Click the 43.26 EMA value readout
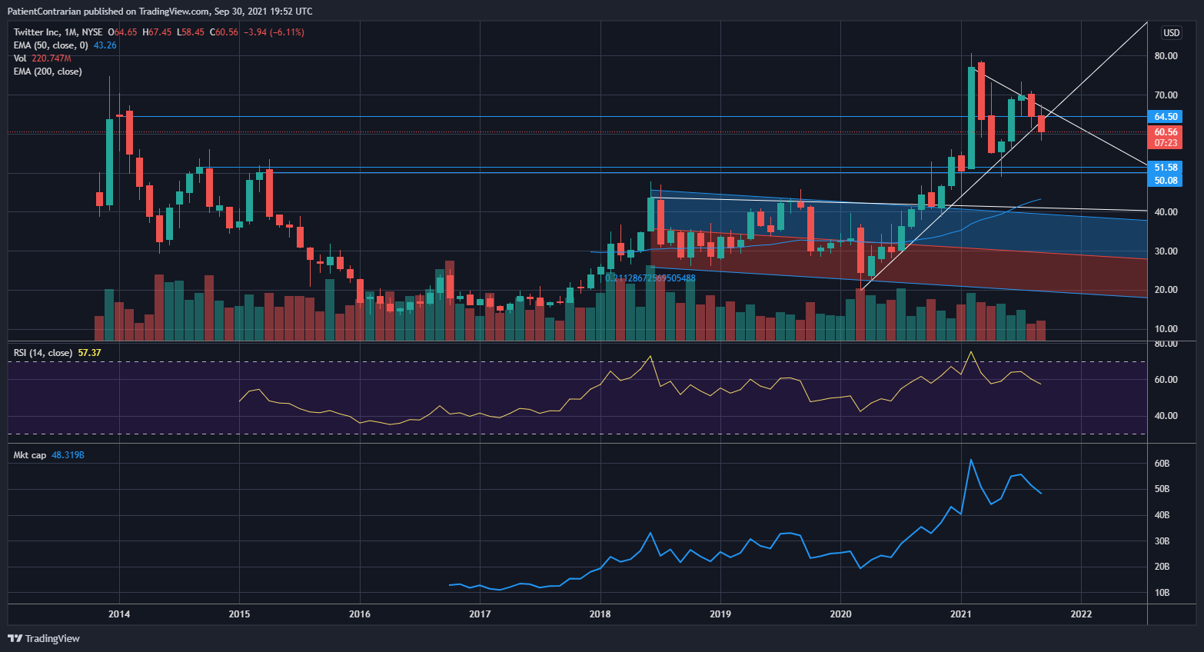1204x652 pixels. [x=105, y=45]
